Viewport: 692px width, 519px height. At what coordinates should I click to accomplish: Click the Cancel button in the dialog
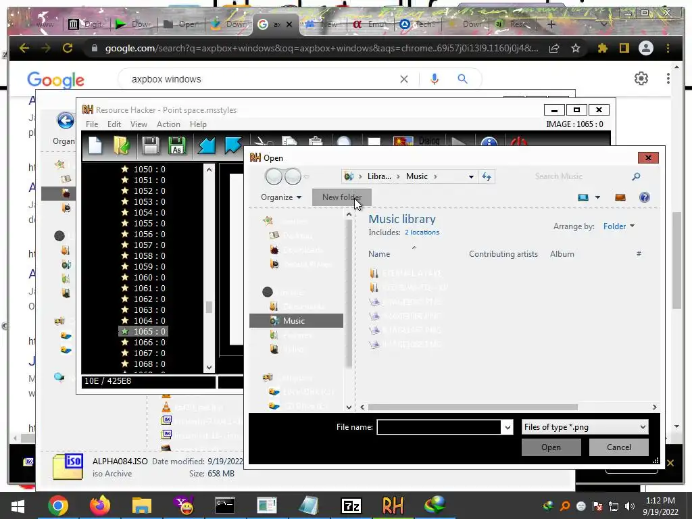click(619, 447)
